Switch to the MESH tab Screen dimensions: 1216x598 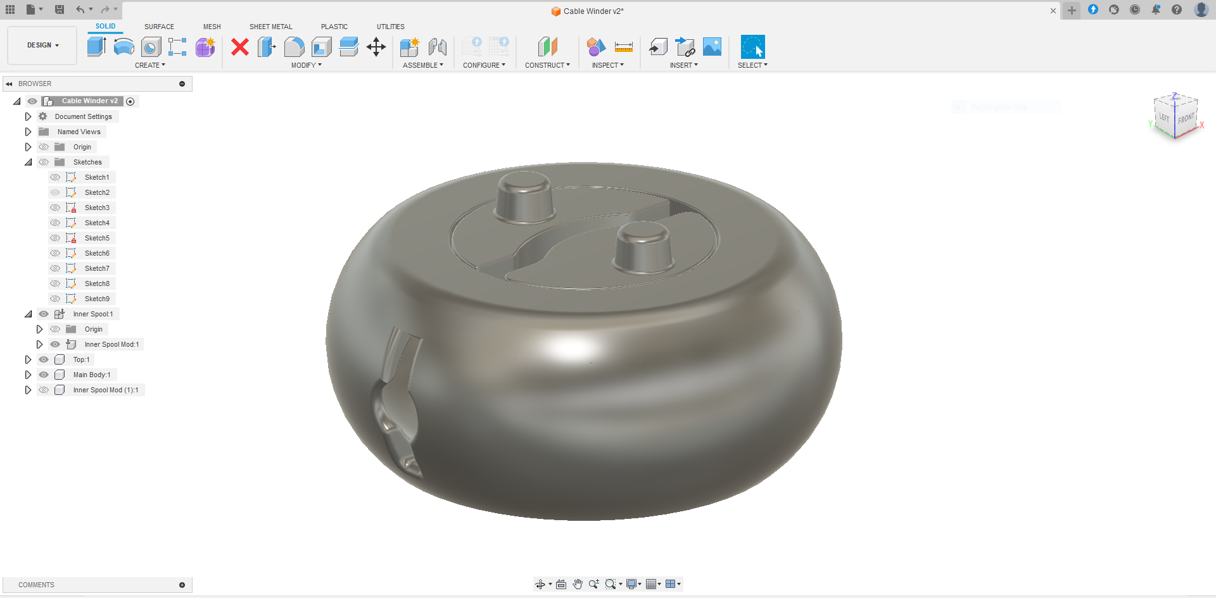pyautogui.click(x=212, y=27)
